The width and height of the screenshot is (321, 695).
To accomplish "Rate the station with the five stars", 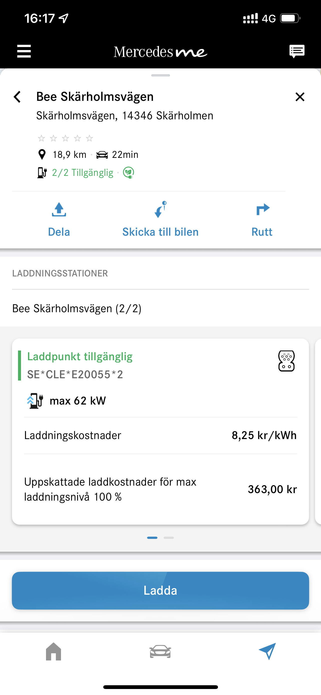I will [x=65, y=138].
